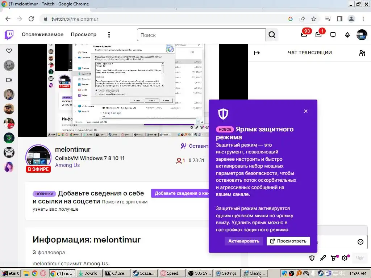Open the tray icon with 1 badge

point(319,34)
